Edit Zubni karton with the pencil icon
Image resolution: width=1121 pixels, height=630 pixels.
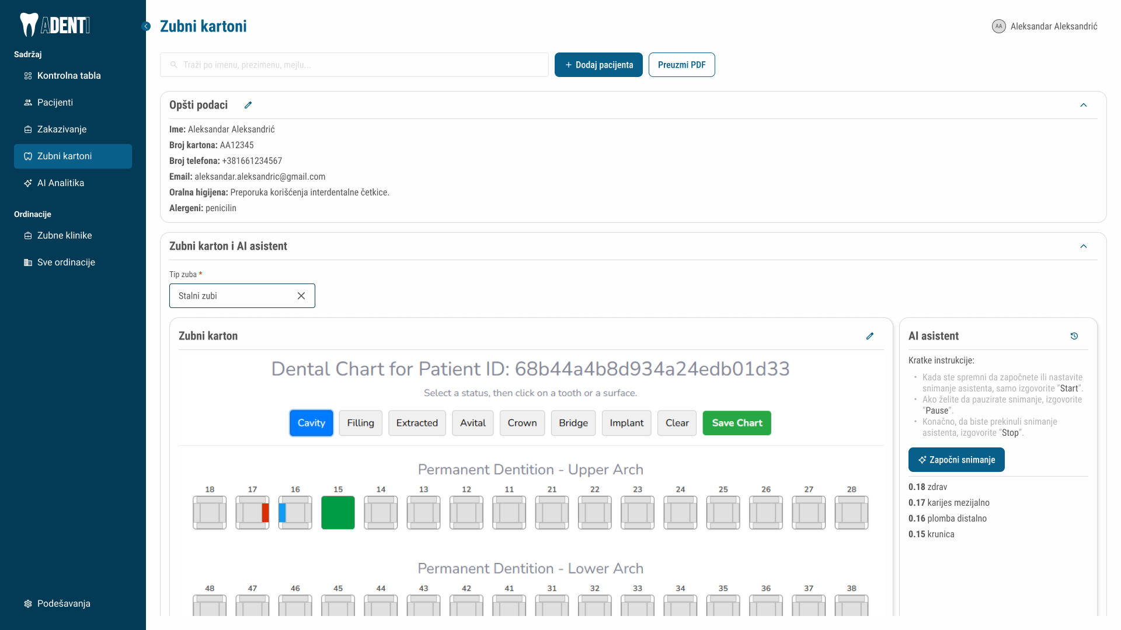tap(870, 336)
